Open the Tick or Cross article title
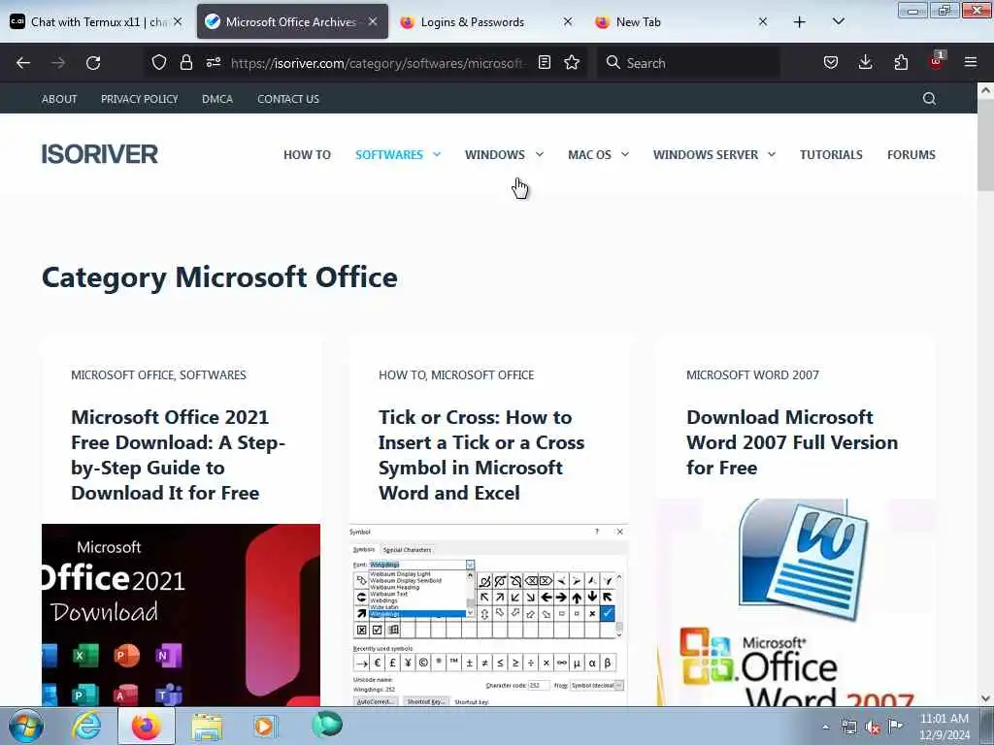 (481, 455)
